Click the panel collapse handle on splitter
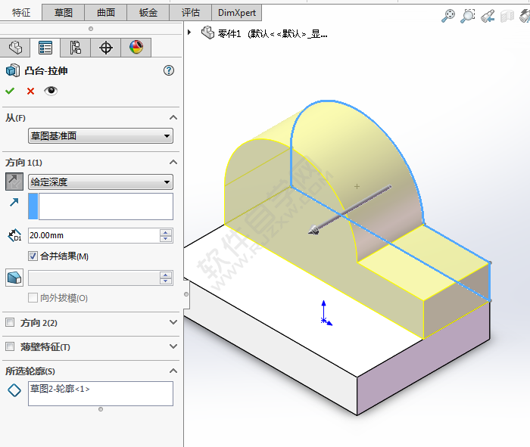 [x=186, y=294]
